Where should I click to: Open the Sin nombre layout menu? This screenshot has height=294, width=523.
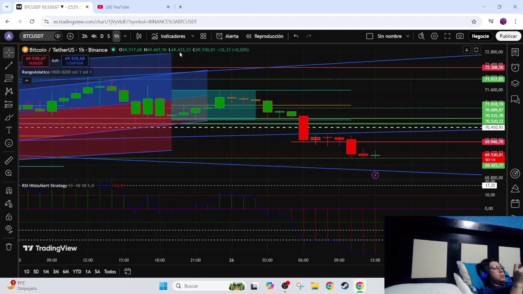pos(389,36)
